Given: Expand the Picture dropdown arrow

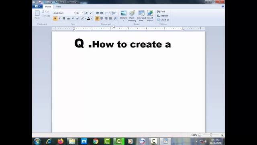Looking at the screenshot, I should pyautogui.click(x=123, y=21).
